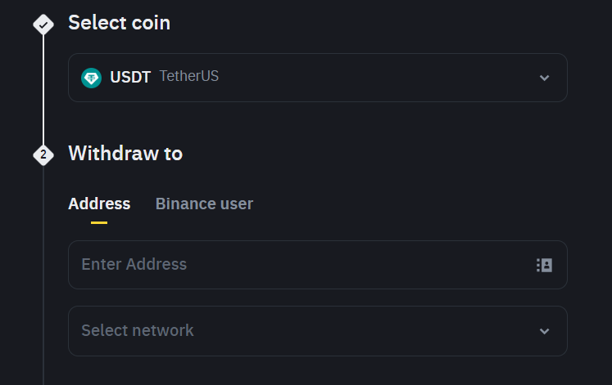612x385 pixels.
Task: Click the Enter Address placeholder text
Action: (x=134, y=264)
